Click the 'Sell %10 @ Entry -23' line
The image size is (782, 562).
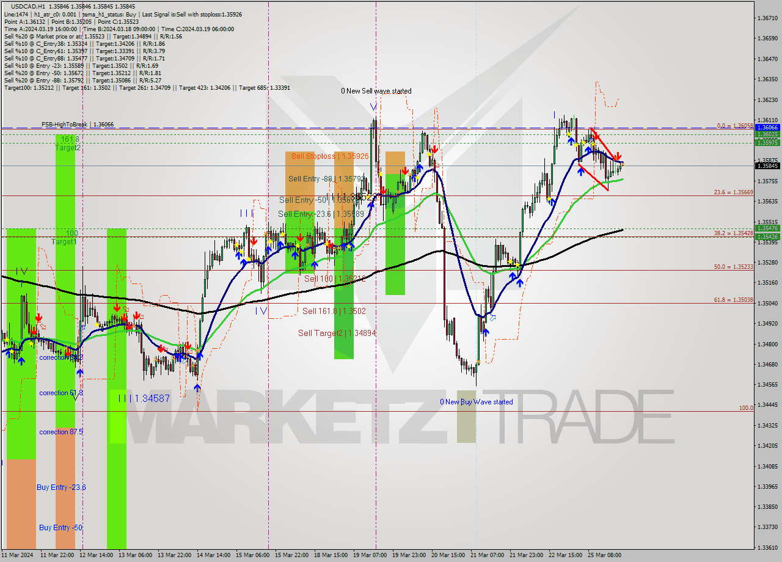[x=81, y=66]
